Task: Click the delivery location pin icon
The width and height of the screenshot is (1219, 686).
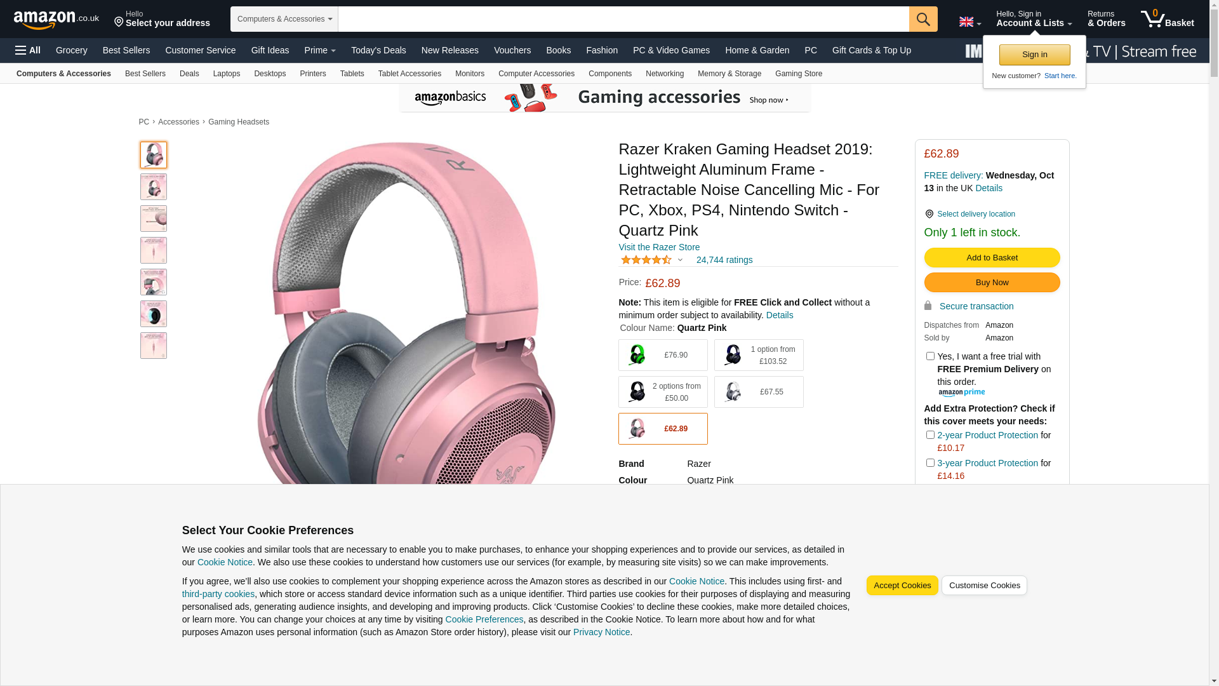Action: pos(929,214)
